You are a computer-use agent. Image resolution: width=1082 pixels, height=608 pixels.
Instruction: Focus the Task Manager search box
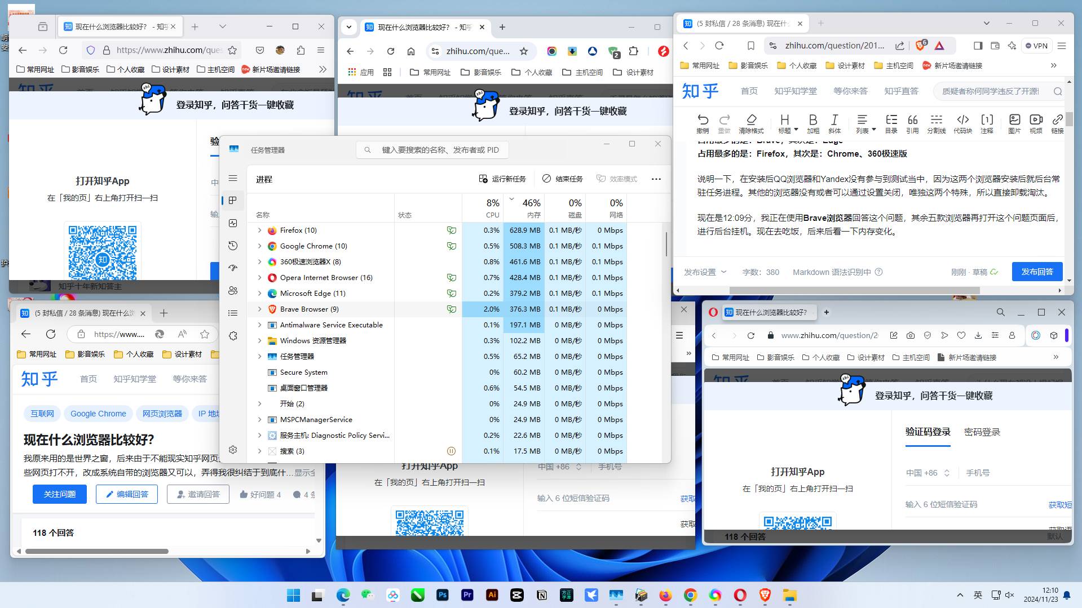432,150
